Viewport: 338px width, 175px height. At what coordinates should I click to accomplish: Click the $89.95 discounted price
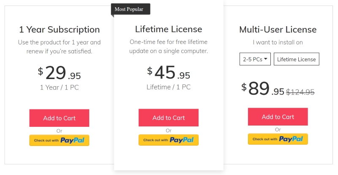point(262,89)
